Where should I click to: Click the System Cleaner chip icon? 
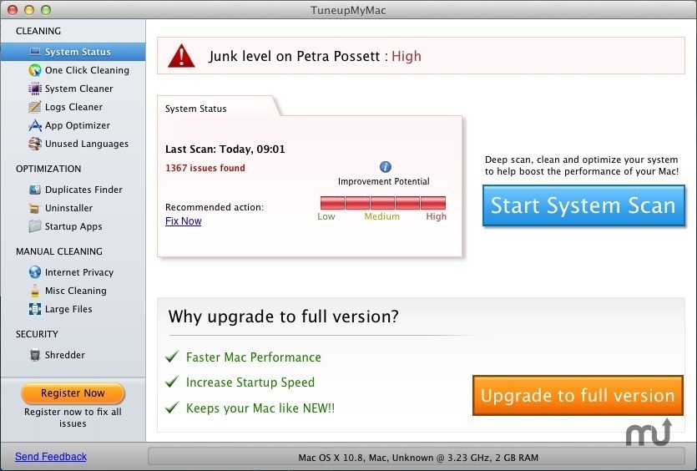35,89
